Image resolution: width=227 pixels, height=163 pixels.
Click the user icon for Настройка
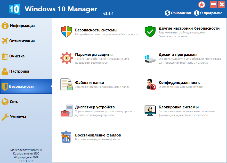(x=5, y=71)
